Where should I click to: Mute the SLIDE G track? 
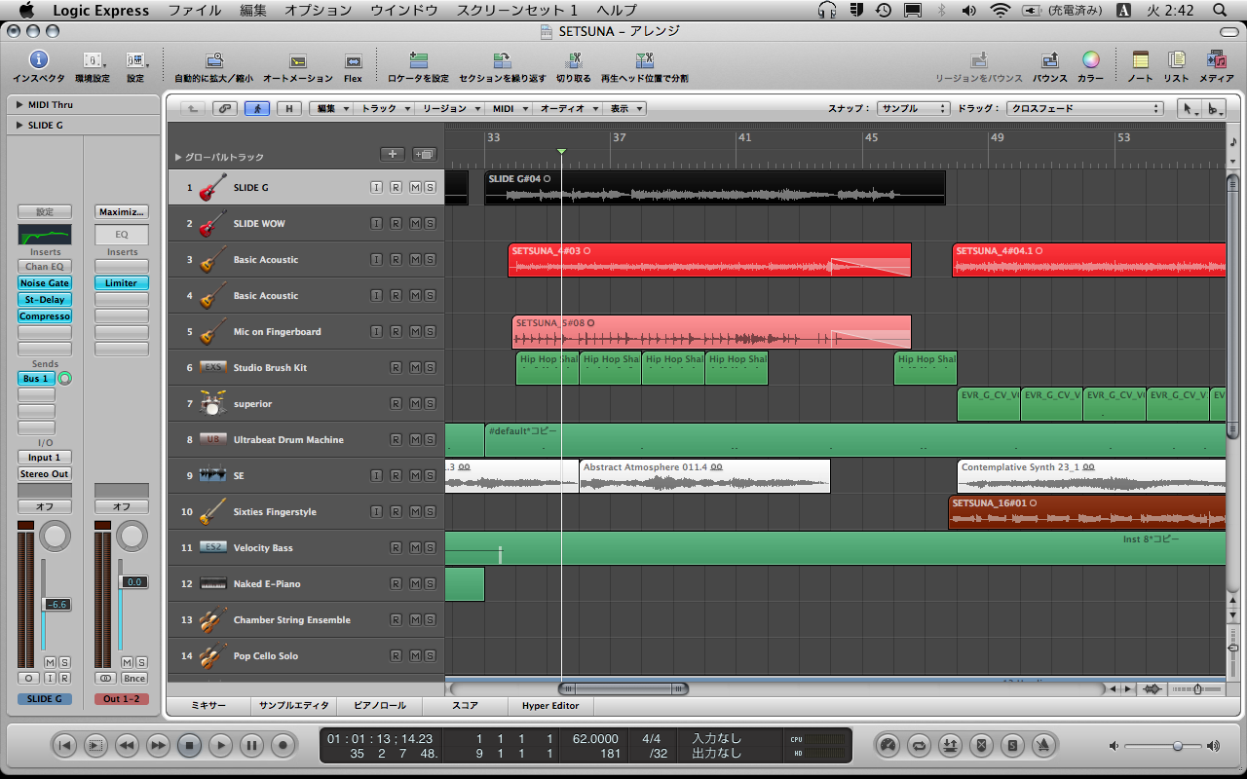click(x=415, y=187)
